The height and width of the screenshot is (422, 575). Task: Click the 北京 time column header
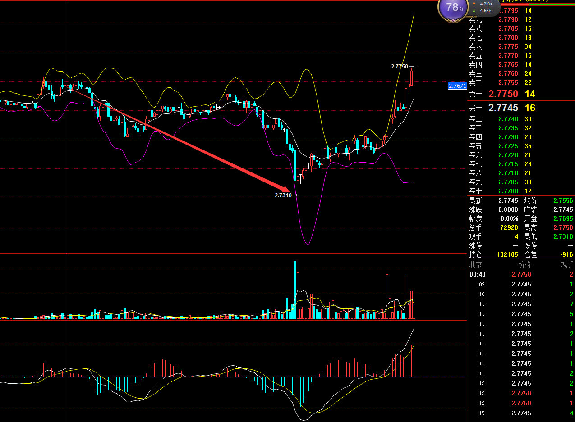click(476, 265)
